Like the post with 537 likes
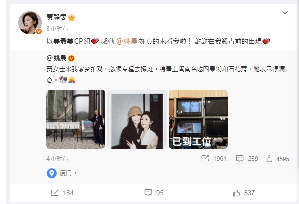The image size is (299, 204). pyautogui.click(x=237, y=193)
